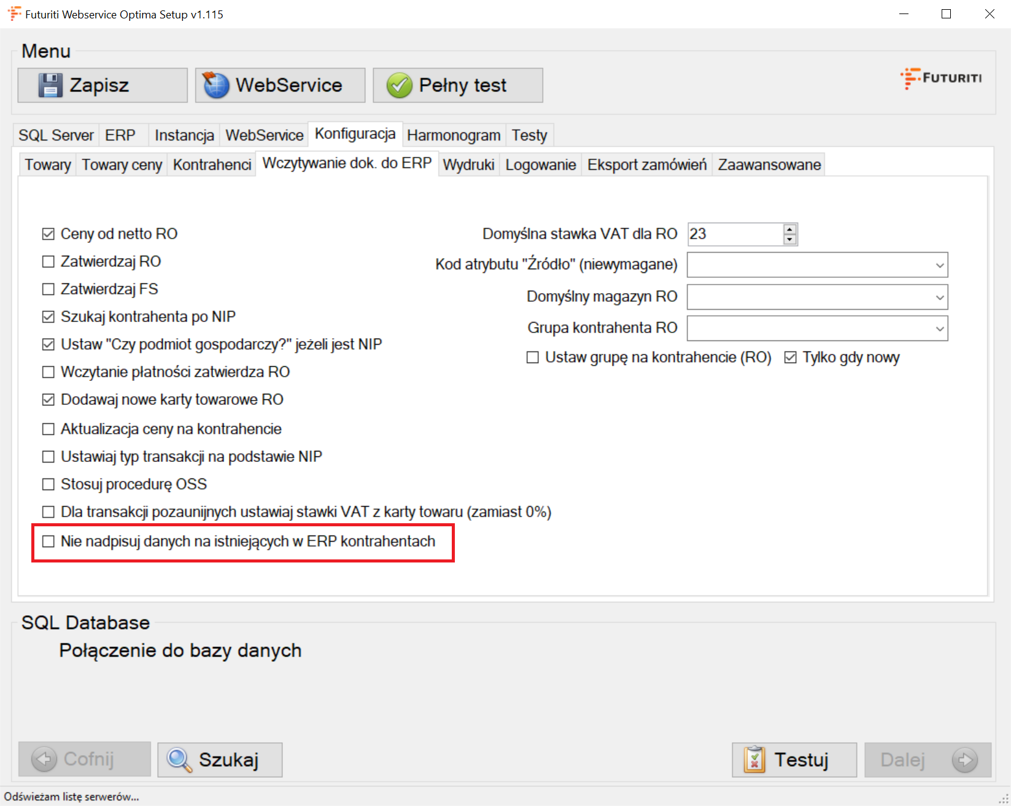This screenshot has height=806, width=1011.
Task: Click the back arrow icon on Cofnij
Action: [44, 760]
